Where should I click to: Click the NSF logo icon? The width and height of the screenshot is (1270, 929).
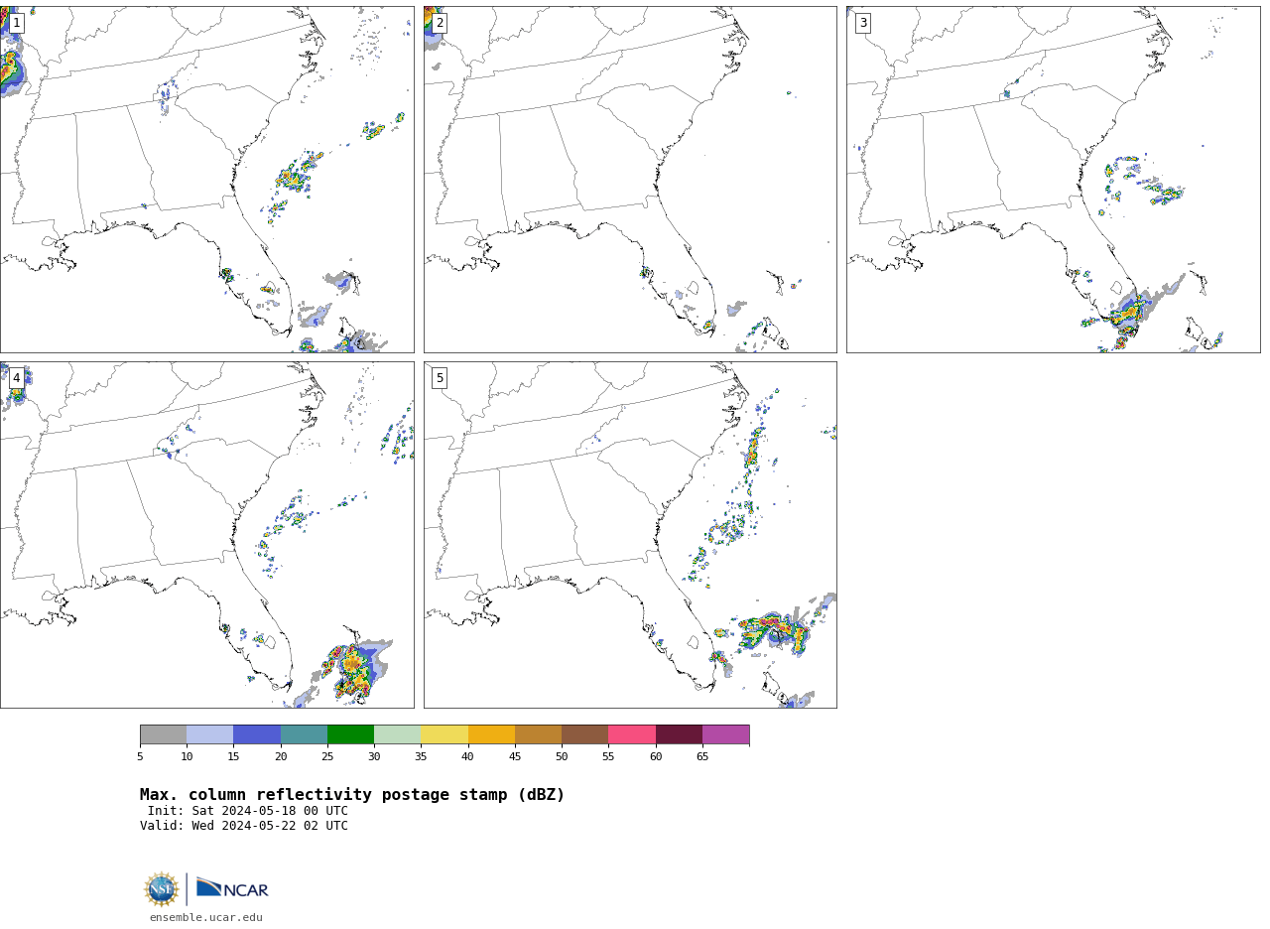(162, 889)
